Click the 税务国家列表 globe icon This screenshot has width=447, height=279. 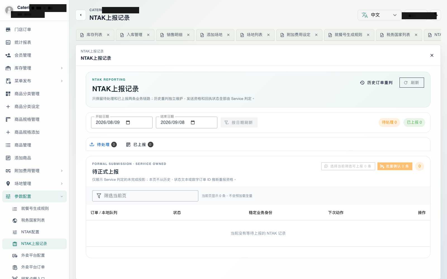point(15,220)
